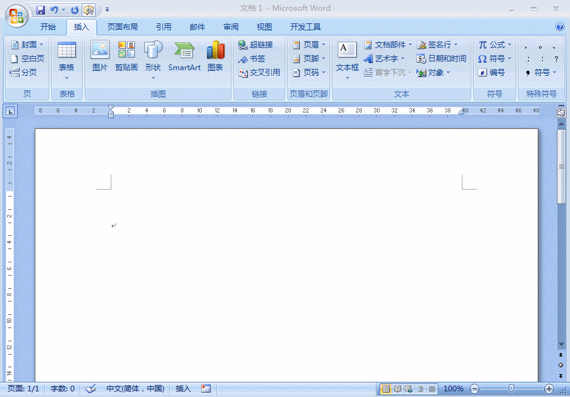The image size is (570, 397).
Task: Insert a 超链接 hyperlink
Action: tap(256, 45)
